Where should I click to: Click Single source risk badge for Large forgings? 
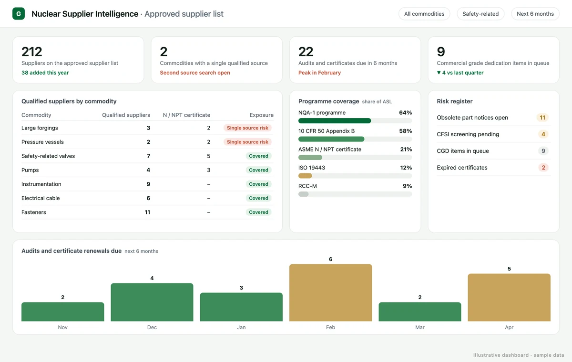(248, 128)
